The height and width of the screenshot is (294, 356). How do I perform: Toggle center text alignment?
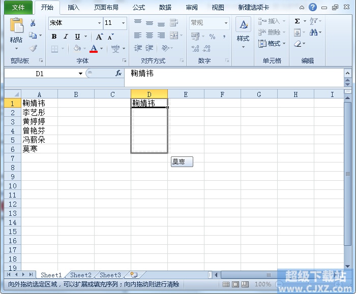(149, 36)
